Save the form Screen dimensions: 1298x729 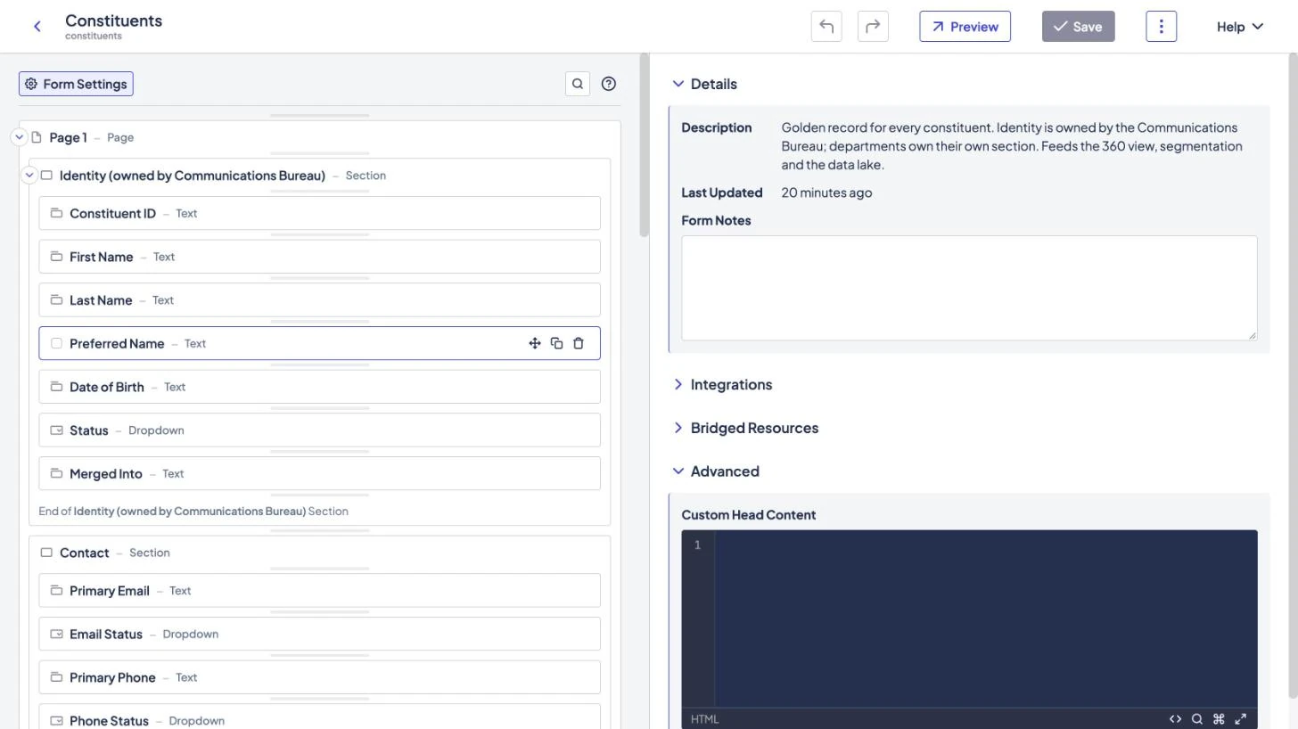pyautogui.click(x=1079, y=27)
